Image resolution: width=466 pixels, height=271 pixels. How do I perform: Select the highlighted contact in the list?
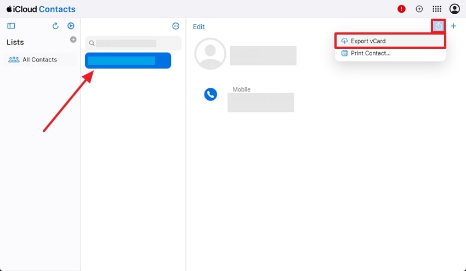coord(128,60)
